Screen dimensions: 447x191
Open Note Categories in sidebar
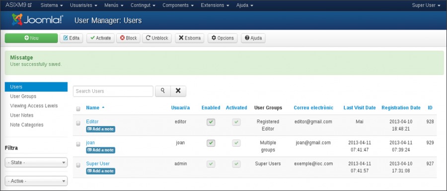point(27,125)
